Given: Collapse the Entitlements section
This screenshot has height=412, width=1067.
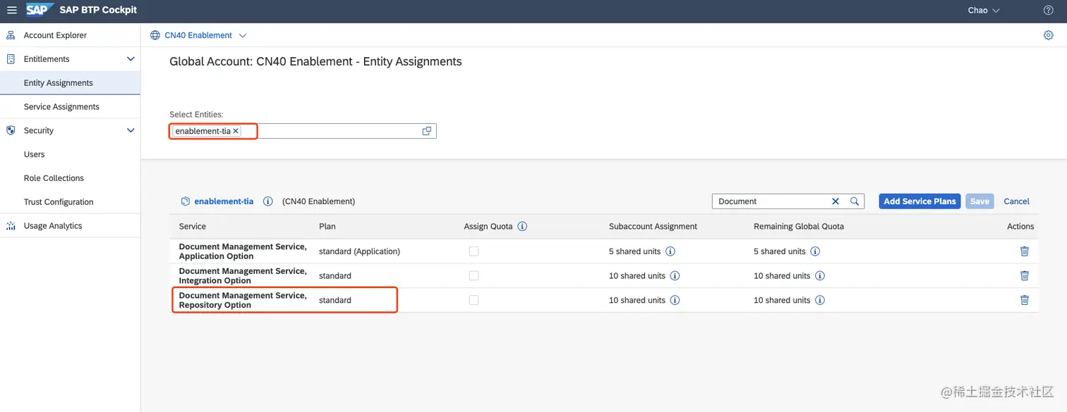Looking at the screenshot, I should click(x=131, y=59).
